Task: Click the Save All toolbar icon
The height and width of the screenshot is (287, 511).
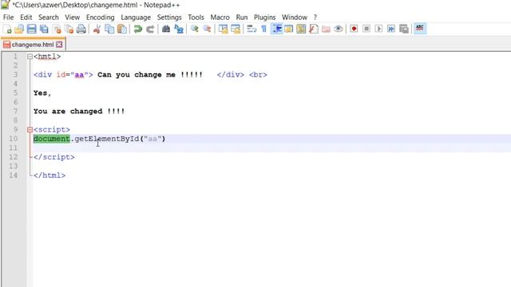Action: 44,29
